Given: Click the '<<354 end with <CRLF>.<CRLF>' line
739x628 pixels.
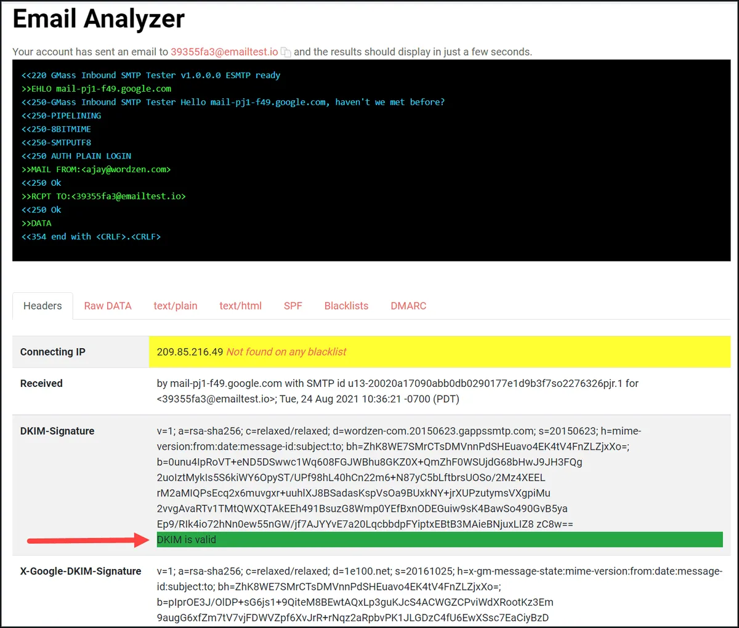Looking at the screenshot, I should [91, 237].
